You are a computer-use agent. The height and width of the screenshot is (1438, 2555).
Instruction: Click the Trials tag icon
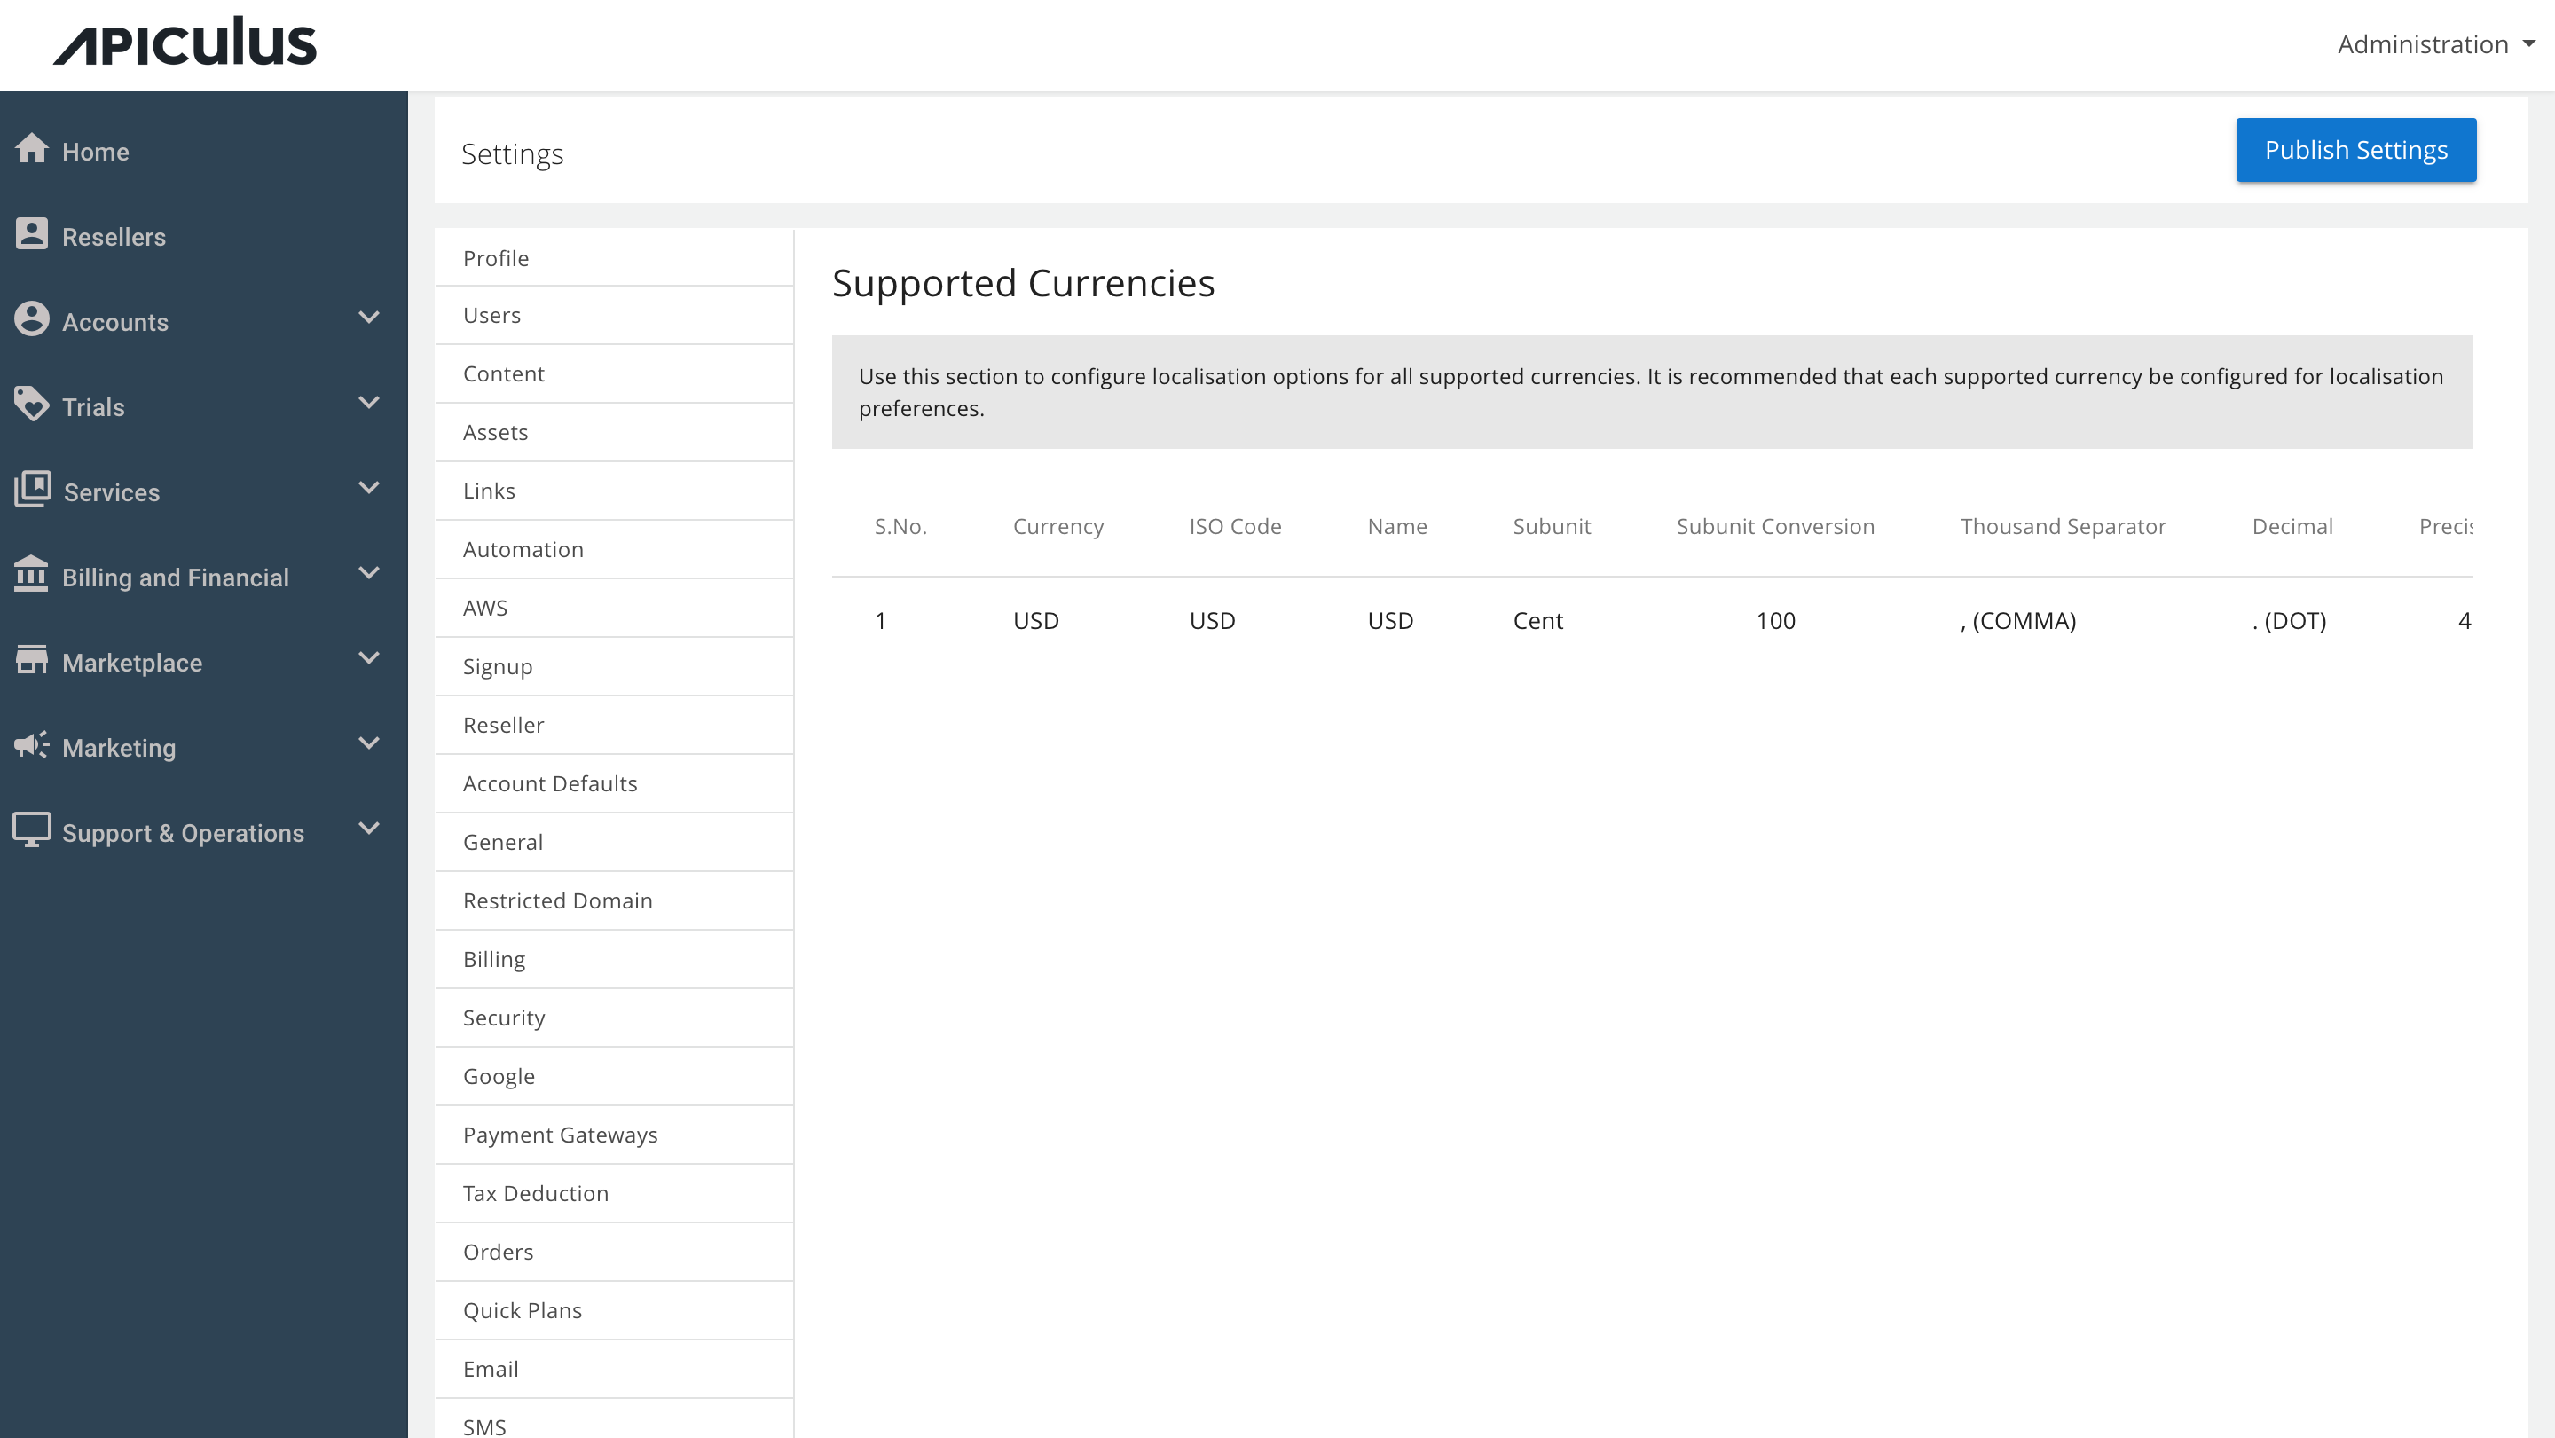tap(32, 405)
